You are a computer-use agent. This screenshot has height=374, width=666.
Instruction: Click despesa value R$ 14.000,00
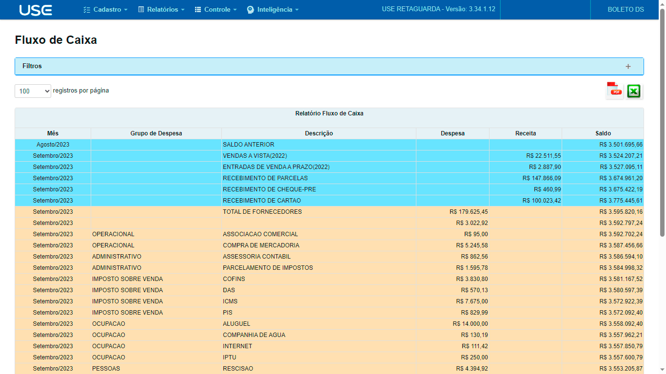coord(470,324)
